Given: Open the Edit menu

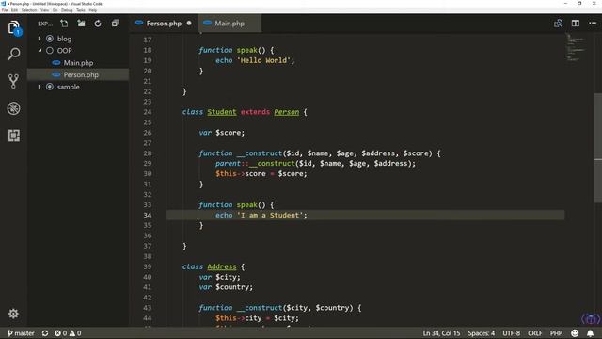Looking at the screenshot, I should point(15,10).
